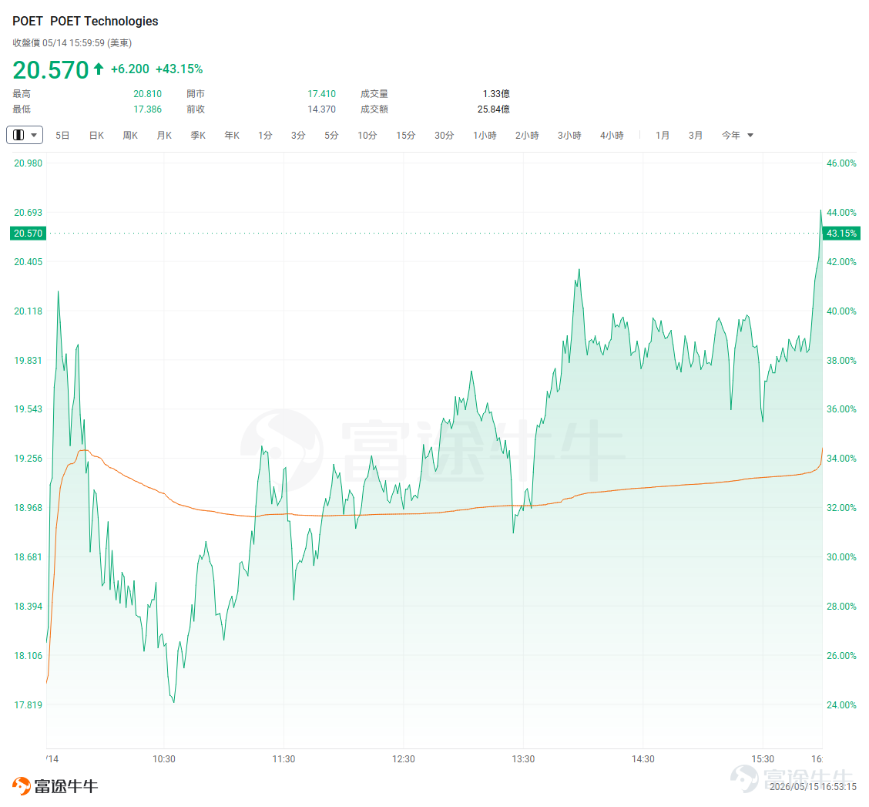869x807 pixels.
Task: Choose the 4小時 interval
Action: pos(611,136)
